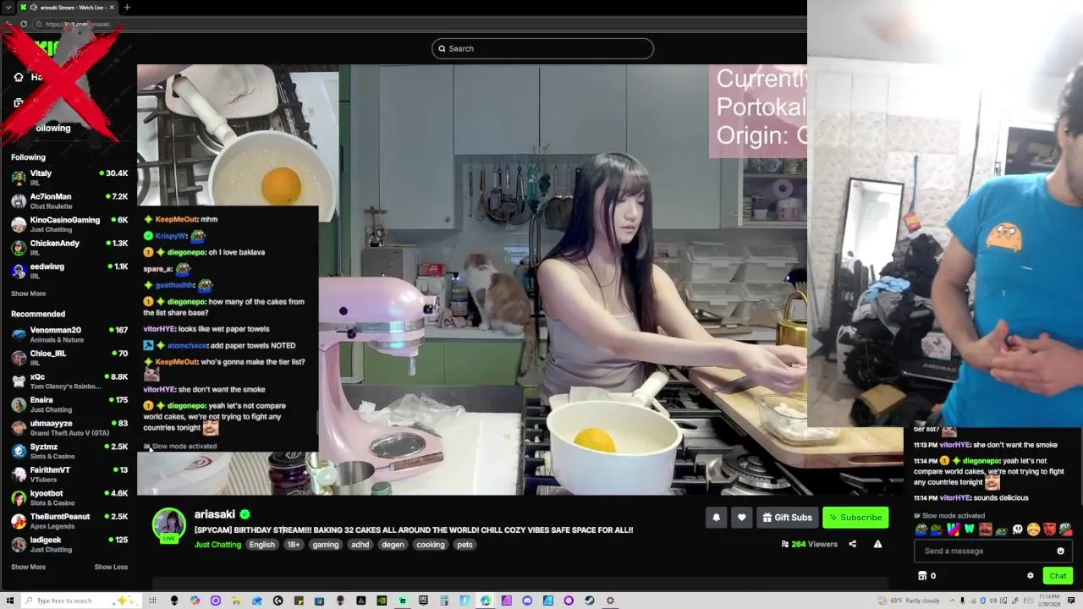Image resolution: width=1083 pixels, height=609 pixels.
Task: Open Syztmz's recommended channel
Action: 69,451
